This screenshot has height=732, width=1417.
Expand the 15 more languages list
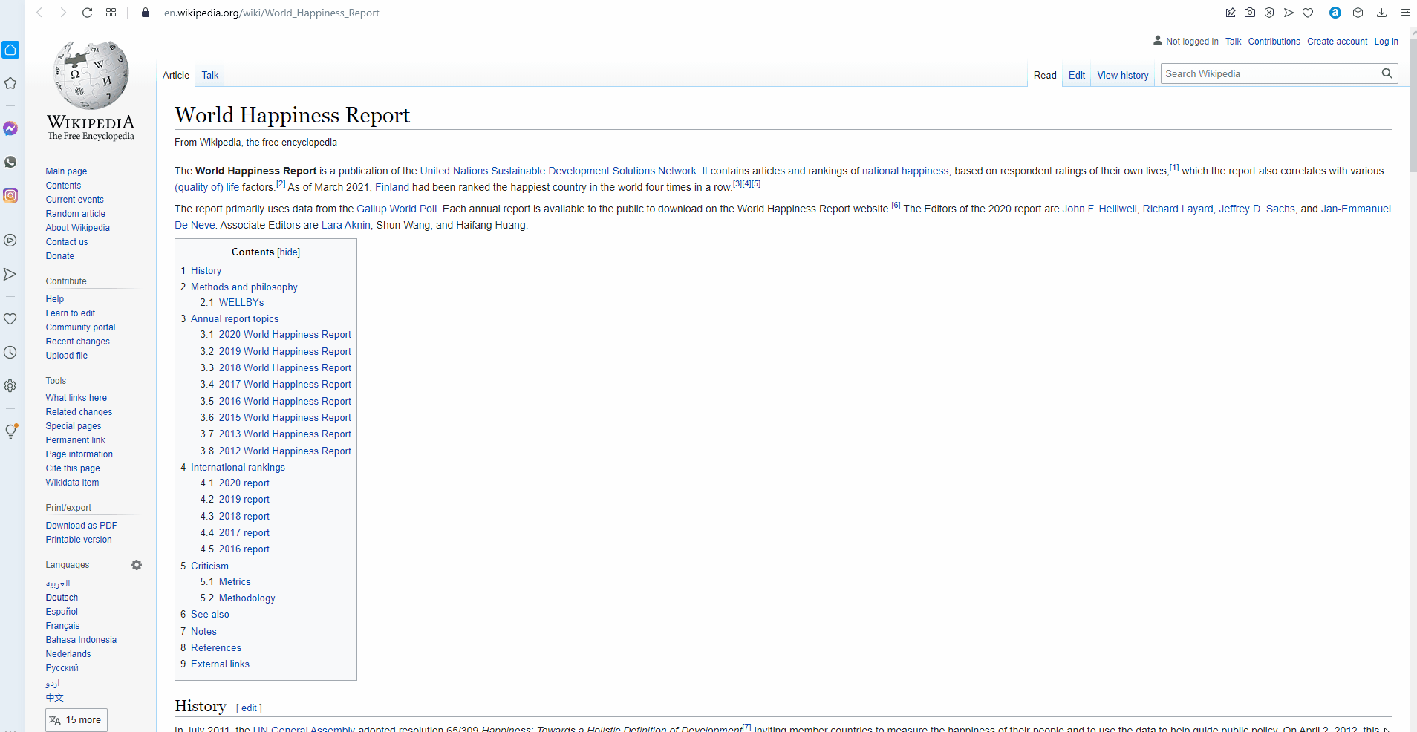(x=76, y=719)
